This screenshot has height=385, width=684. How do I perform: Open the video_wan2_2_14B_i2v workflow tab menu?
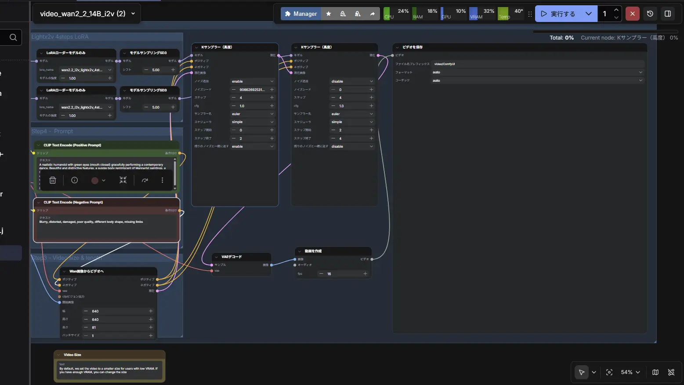pos(133,14)
